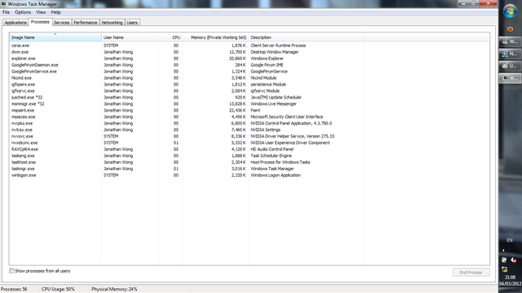Screen dimensions: 522x293
Task: Open the volume tray icon with red mark
Action: [514, 260]
